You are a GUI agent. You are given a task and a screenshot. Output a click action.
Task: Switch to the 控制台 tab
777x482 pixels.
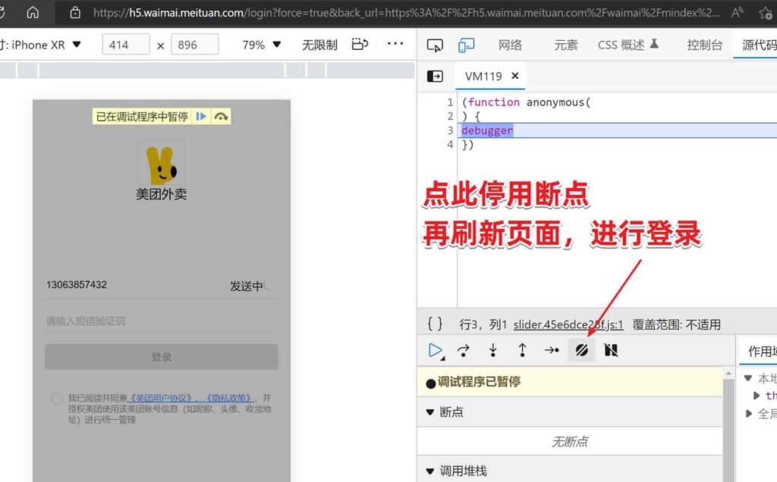705,45
